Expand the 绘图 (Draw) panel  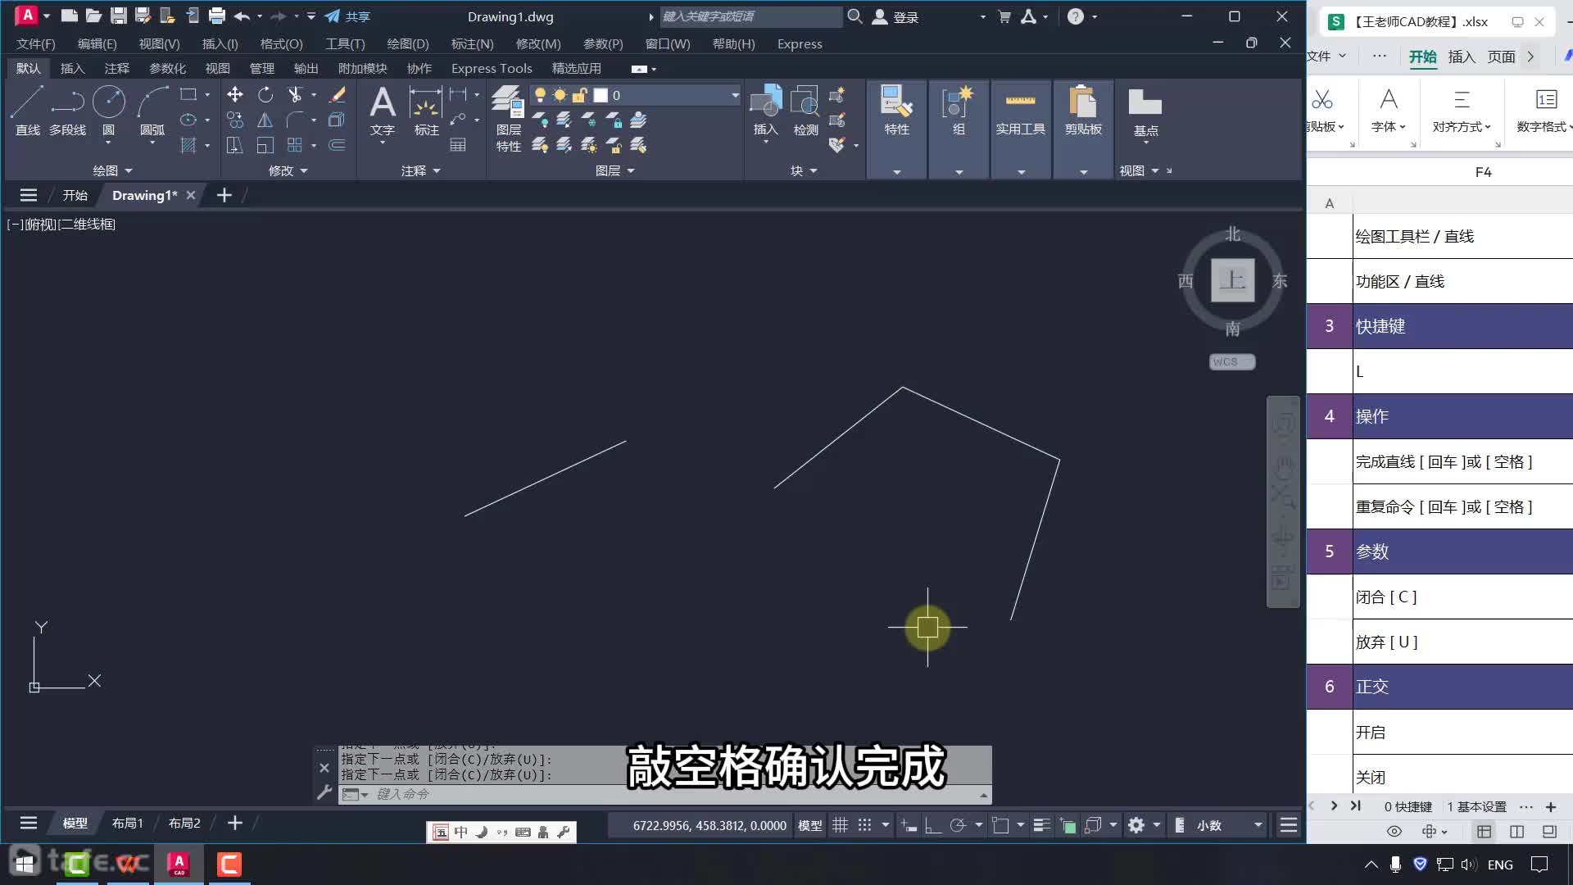pyautogui.click(x=112, y=170)
